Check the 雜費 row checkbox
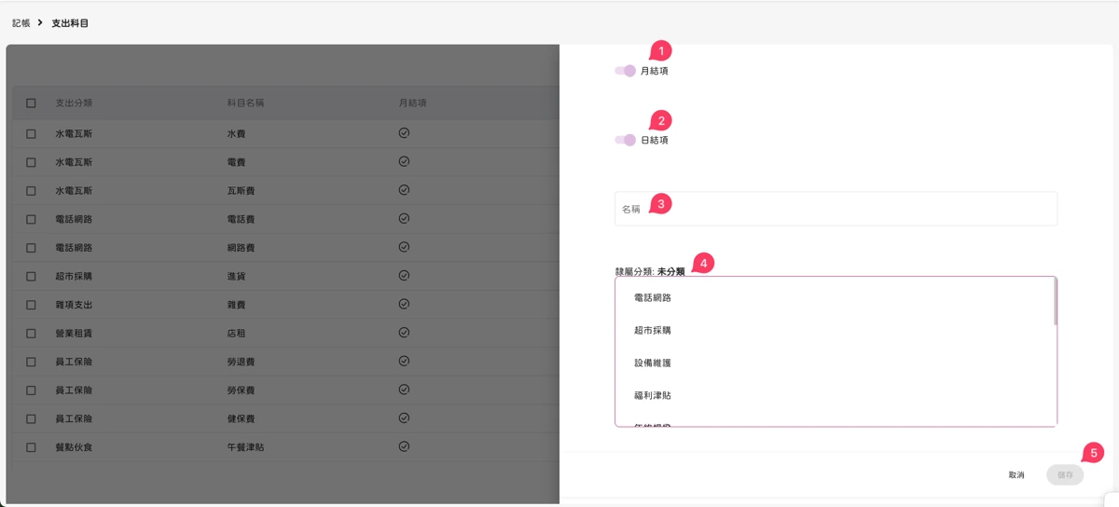 (31, 305)
